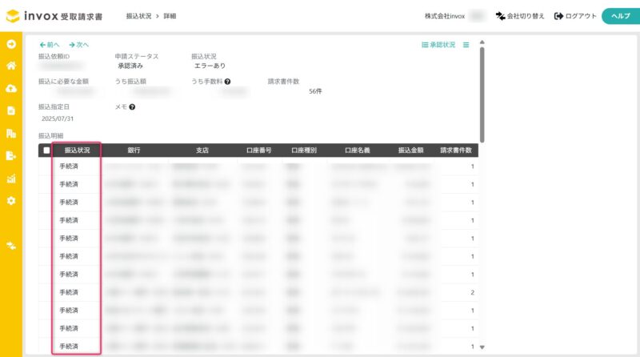Sort by 銀行 column header
Screen dimensions: 640x357
click(x=134, y=150)
